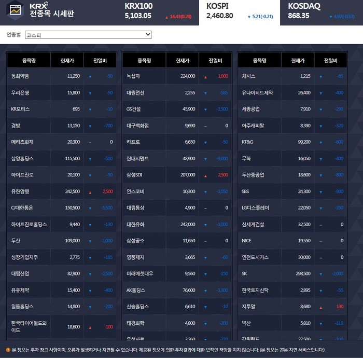
Task: Click the down arrow in KT&G row
Action: (320, 142)
